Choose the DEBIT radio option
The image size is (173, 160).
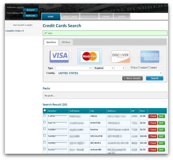point(149,67)
